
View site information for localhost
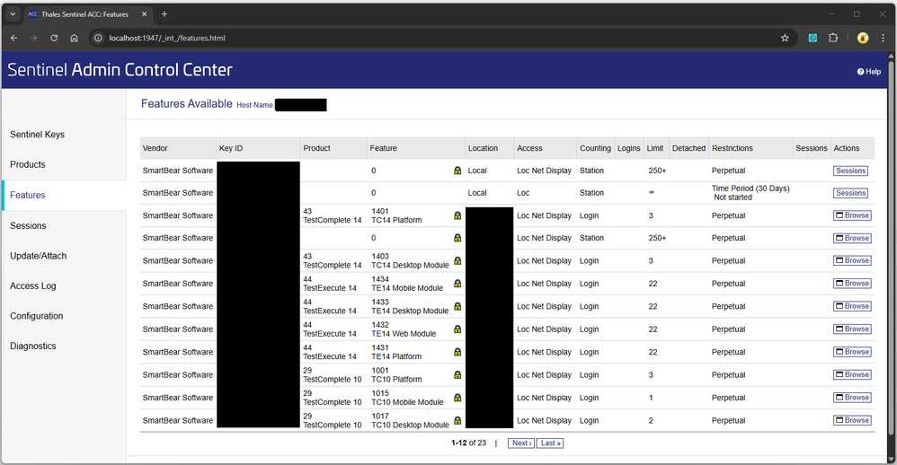tap(98, 39)
